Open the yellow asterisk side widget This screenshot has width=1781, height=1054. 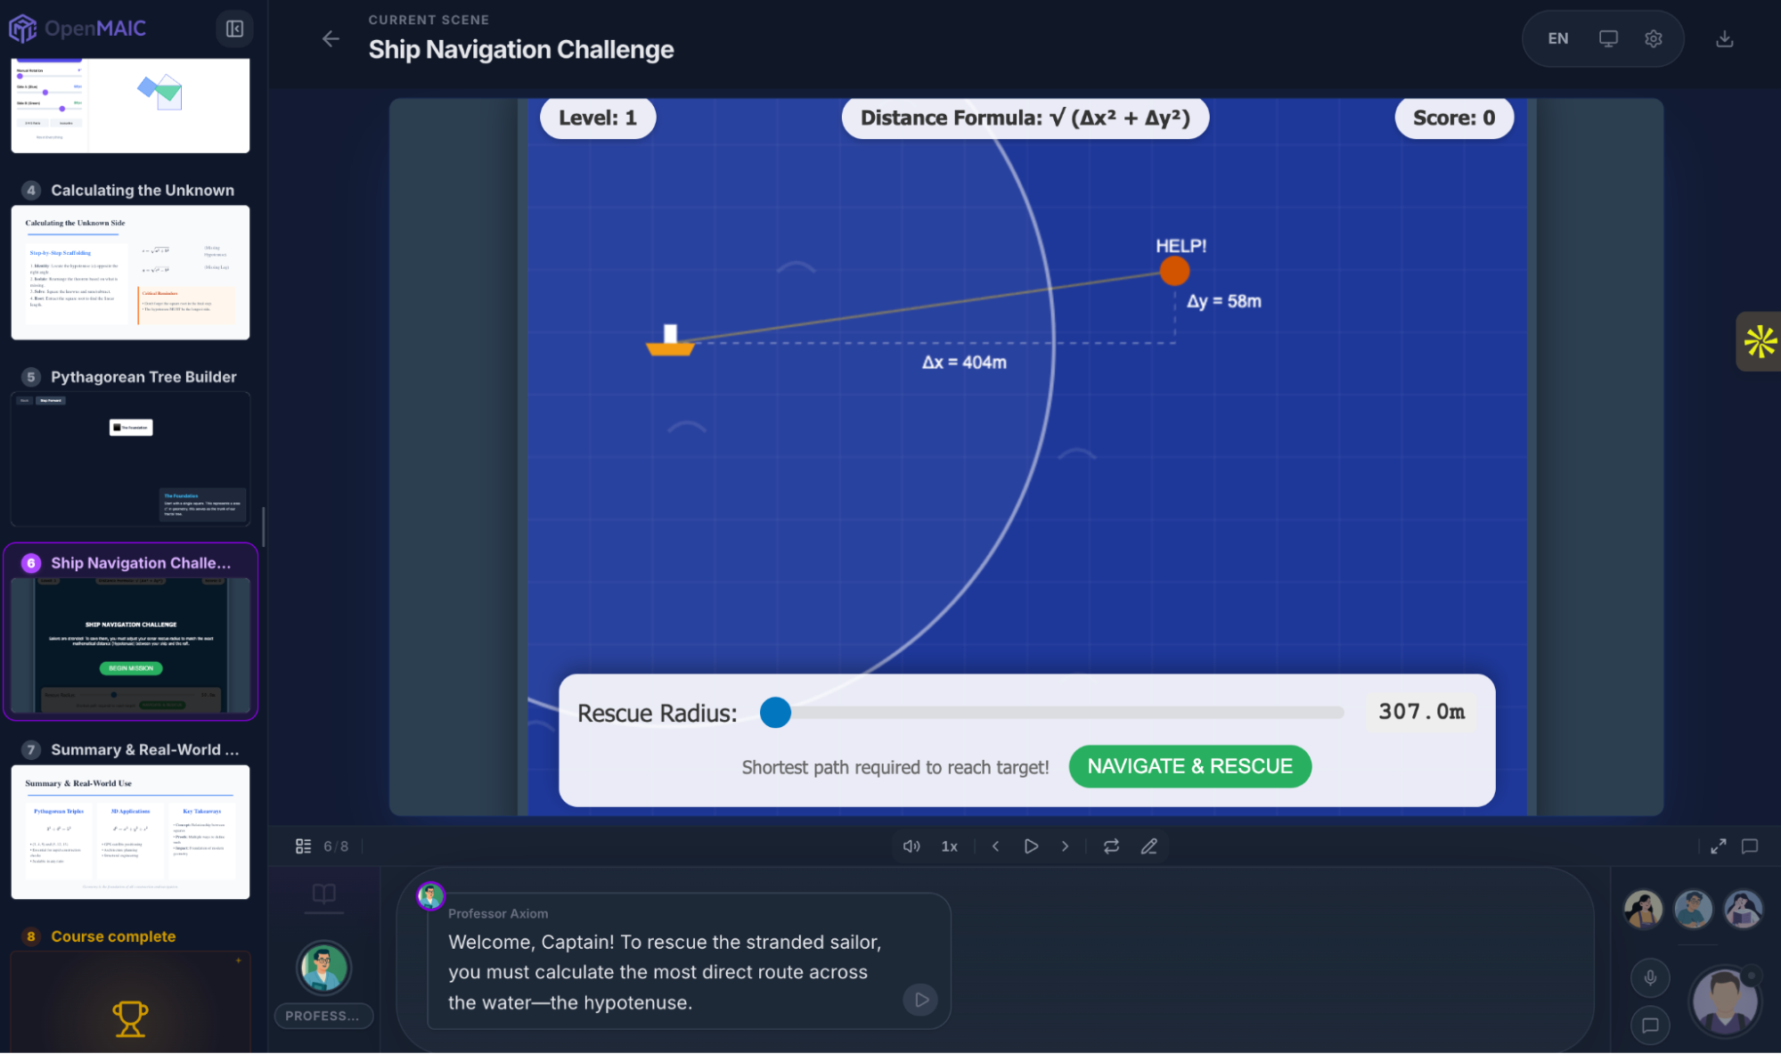(1760, 341)
